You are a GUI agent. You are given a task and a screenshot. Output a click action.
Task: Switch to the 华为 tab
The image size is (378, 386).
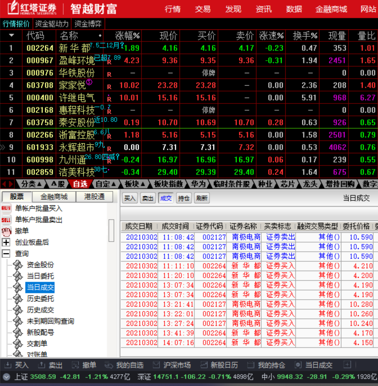[x=198, y=184]
